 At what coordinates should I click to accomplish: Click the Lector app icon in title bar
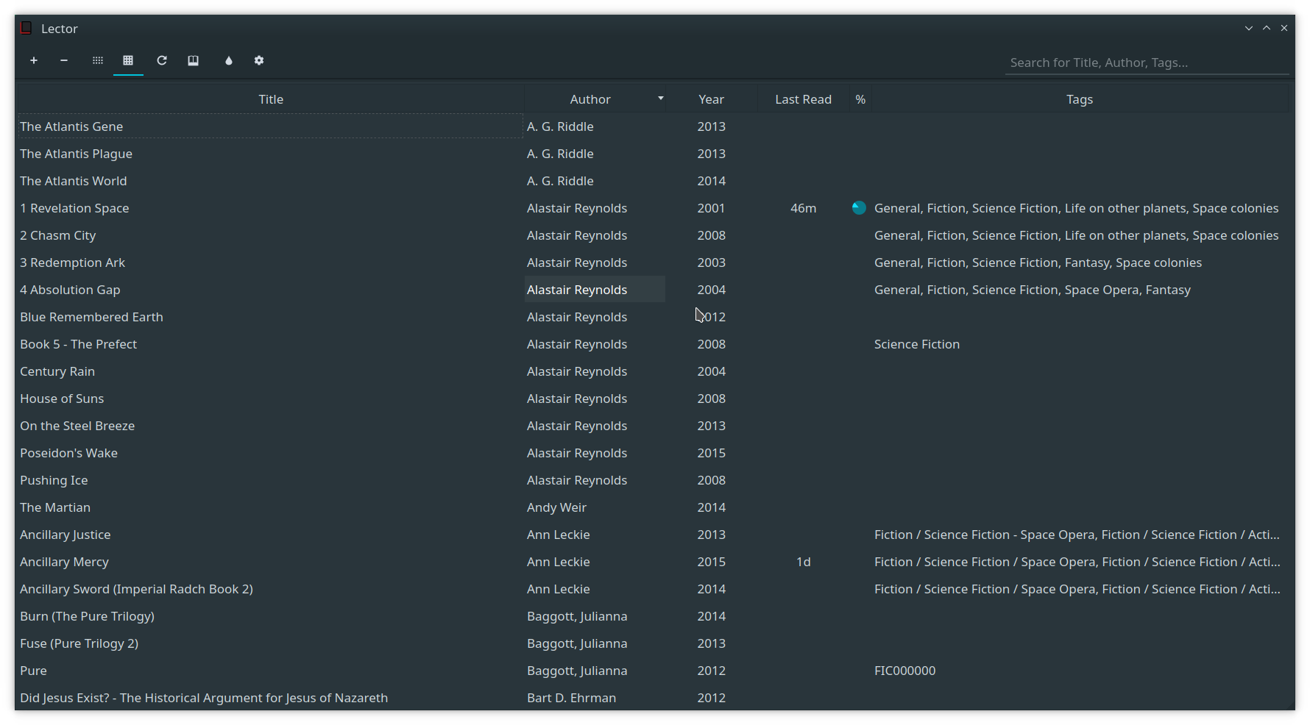(26, 29)
